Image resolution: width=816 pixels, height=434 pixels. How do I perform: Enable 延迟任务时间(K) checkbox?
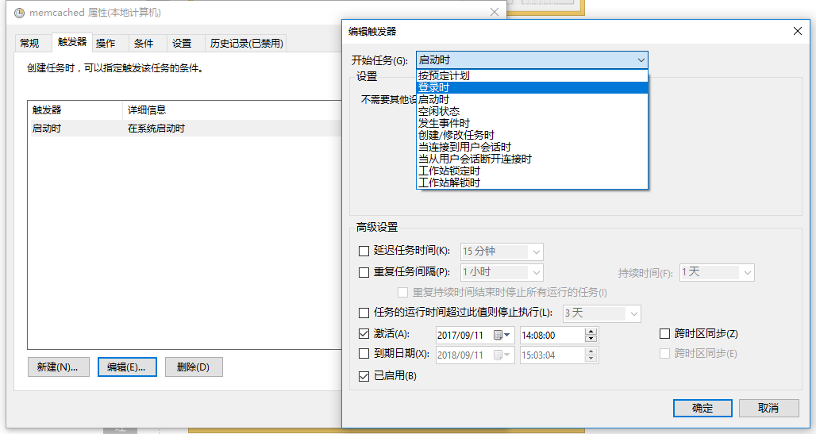(x=364, y=252)
